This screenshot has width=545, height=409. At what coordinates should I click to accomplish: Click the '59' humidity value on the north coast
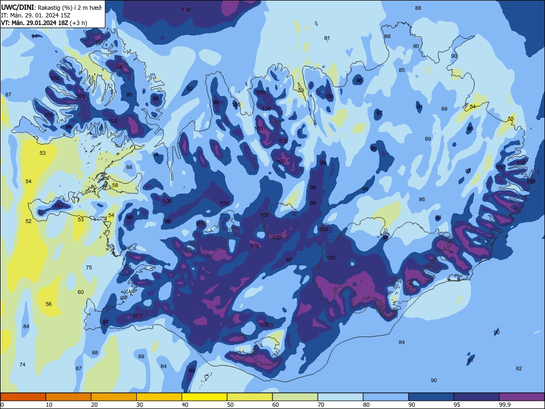click(x=301, y=90)
